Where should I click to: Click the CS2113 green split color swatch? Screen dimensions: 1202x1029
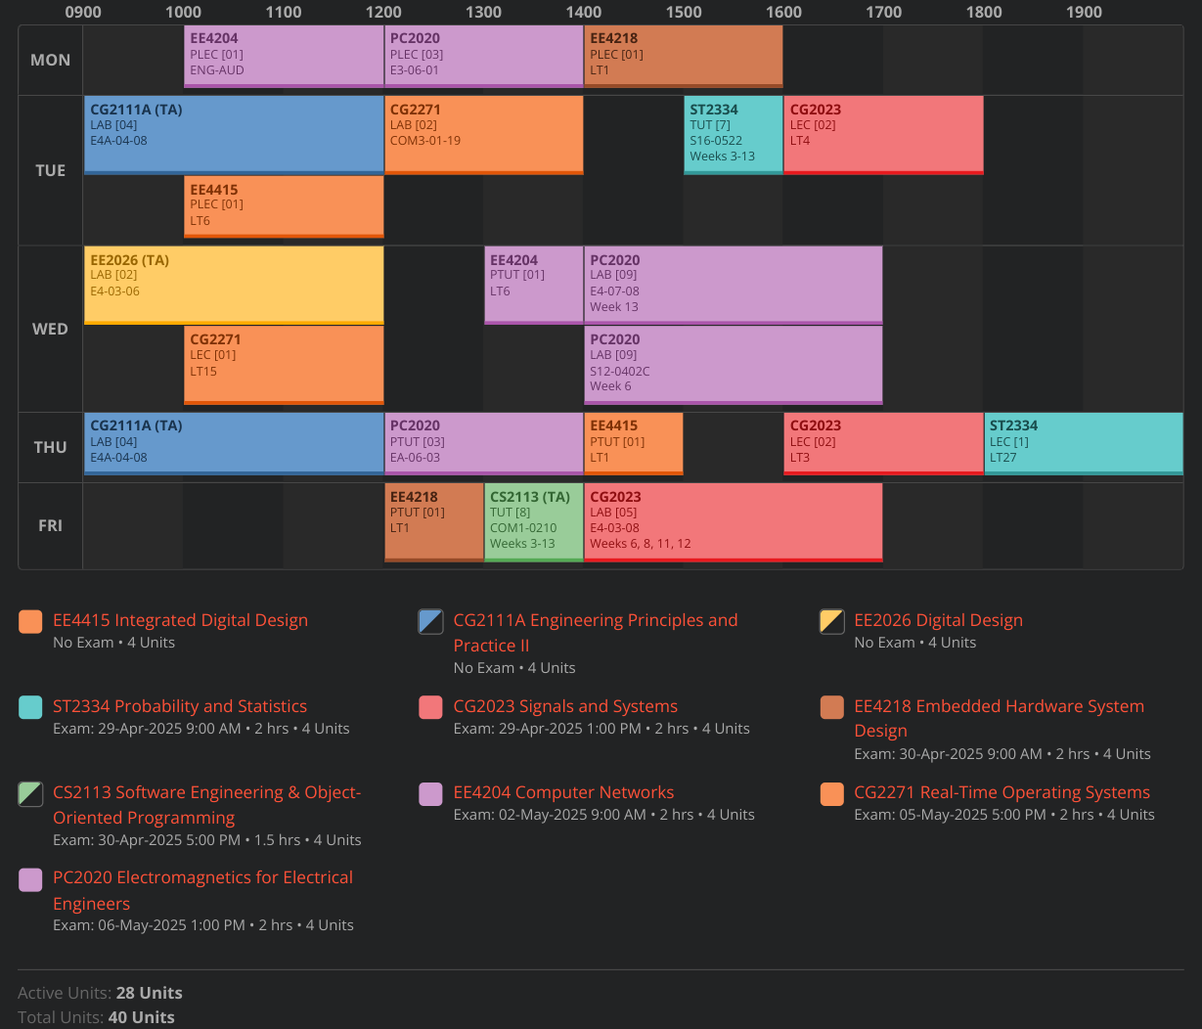click(30, 794)
